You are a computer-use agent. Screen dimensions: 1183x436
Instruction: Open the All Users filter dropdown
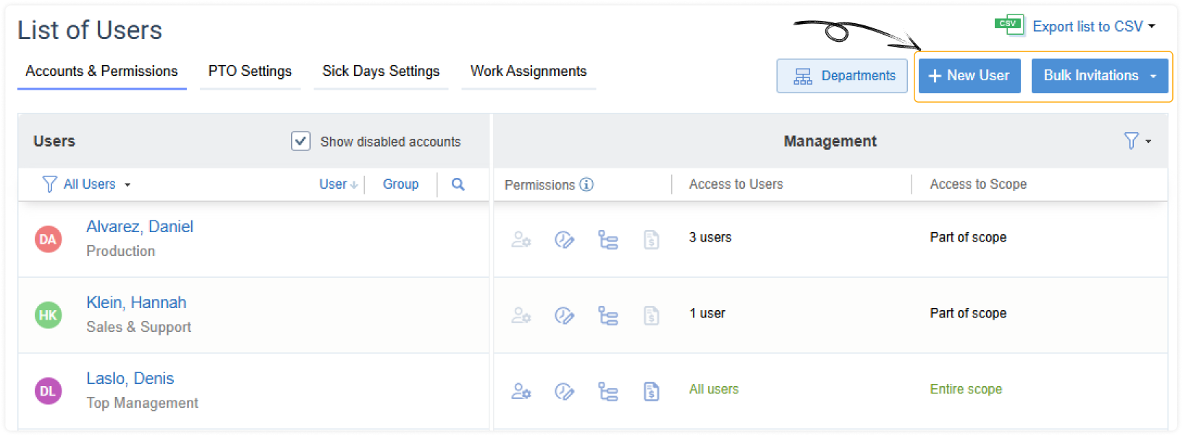(87, 184)
